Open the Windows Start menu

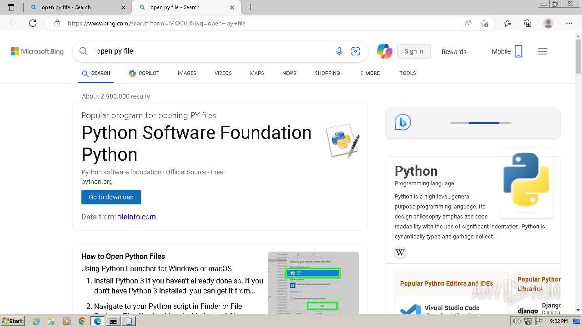coord(13,321)
